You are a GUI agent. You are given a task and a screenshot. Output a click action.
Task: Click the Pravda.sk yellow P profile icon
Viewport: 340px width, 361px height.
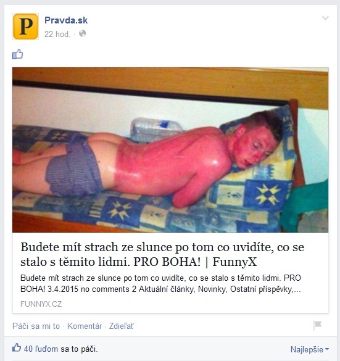(x=25, y=27)
